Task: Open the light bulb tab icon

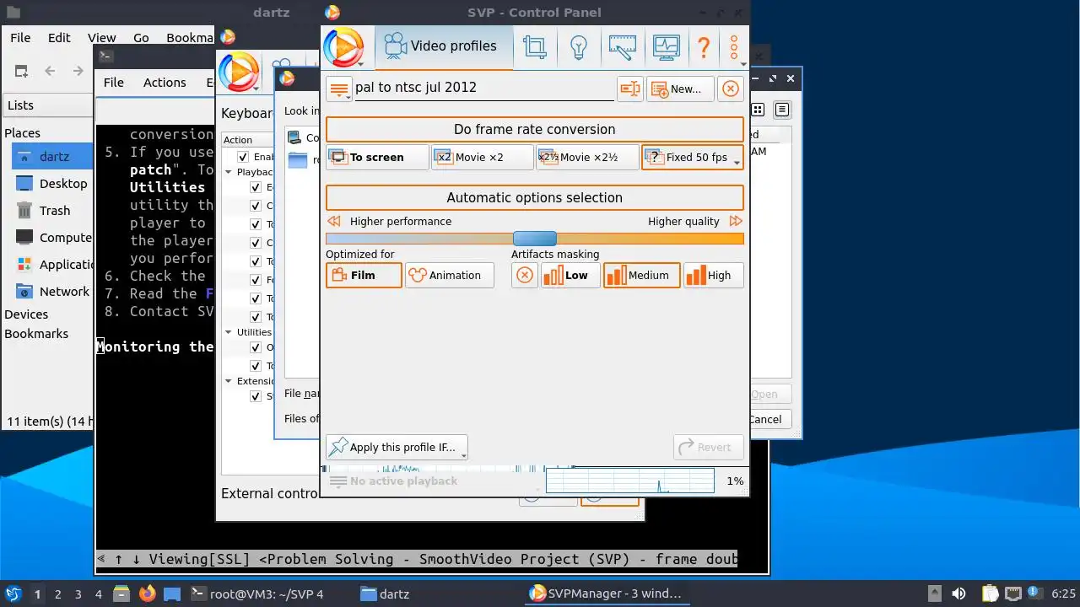Action: (579, 46)
